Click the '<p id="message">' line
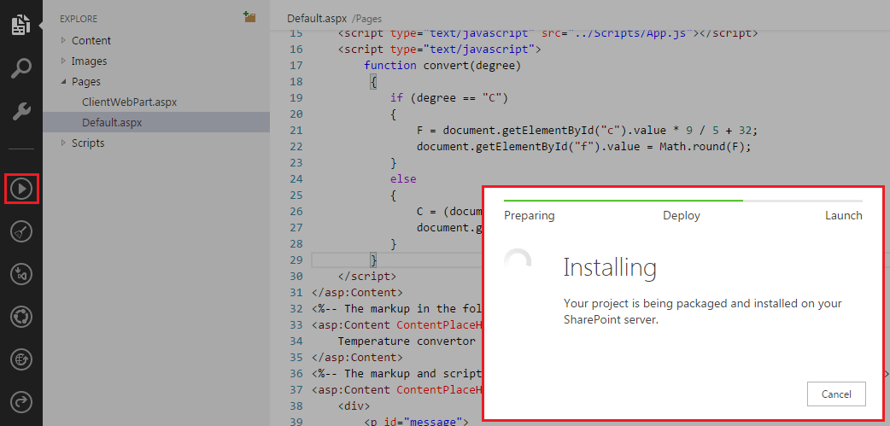Screen dimensions: 890x426 (x=416, y=422)
